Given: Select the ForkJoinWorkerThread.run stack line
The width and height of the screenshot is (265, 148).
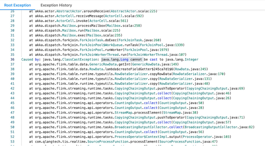Looking at the screenshot, I should (x=108, y=55).
